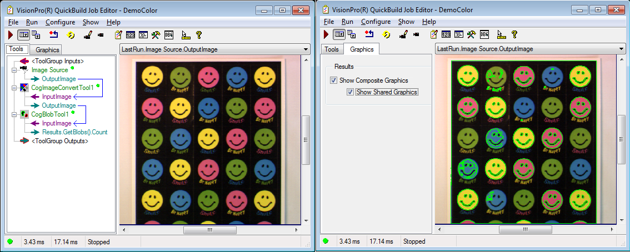Click the cursor-with-ruler icon in Tools-tab window
Image resolution: width=630 pixels, height=252 pixels.
click(185, 35)
